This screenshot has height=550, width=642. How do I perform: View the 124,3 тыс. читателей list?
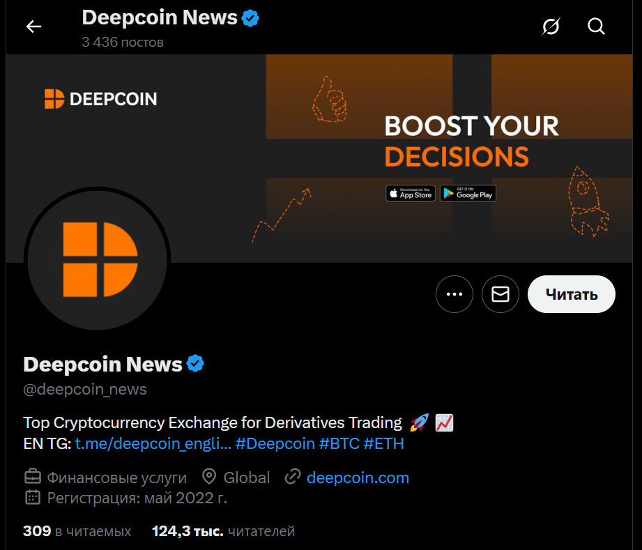(223, 531)
